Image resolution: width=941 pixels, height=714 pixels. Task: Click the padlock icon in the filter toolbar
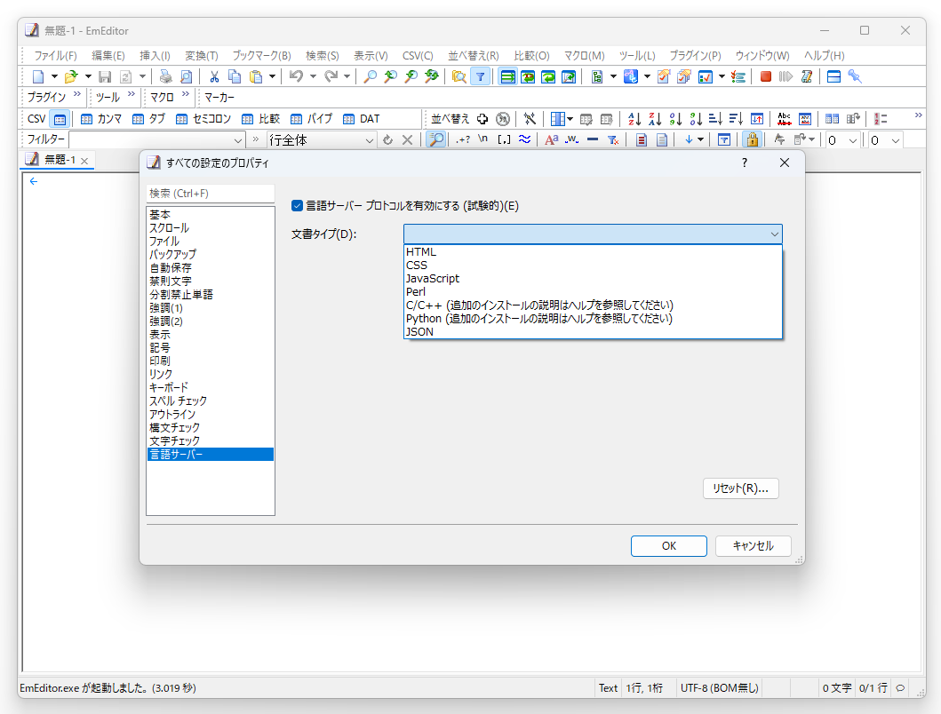click(x=753, y=140)
